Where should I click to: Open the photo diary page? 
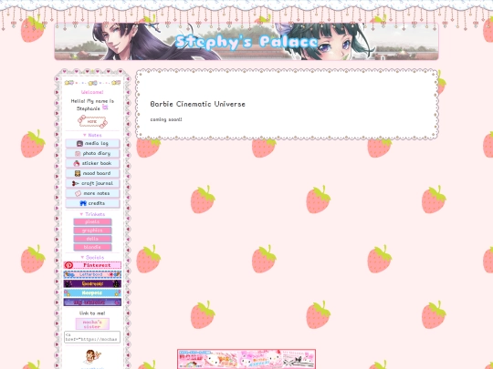[92, 153]
